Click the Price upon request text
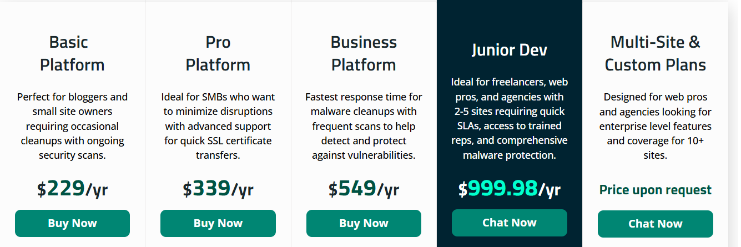The image size is (741, 247). pyautogui.click(x=655, y=190)
